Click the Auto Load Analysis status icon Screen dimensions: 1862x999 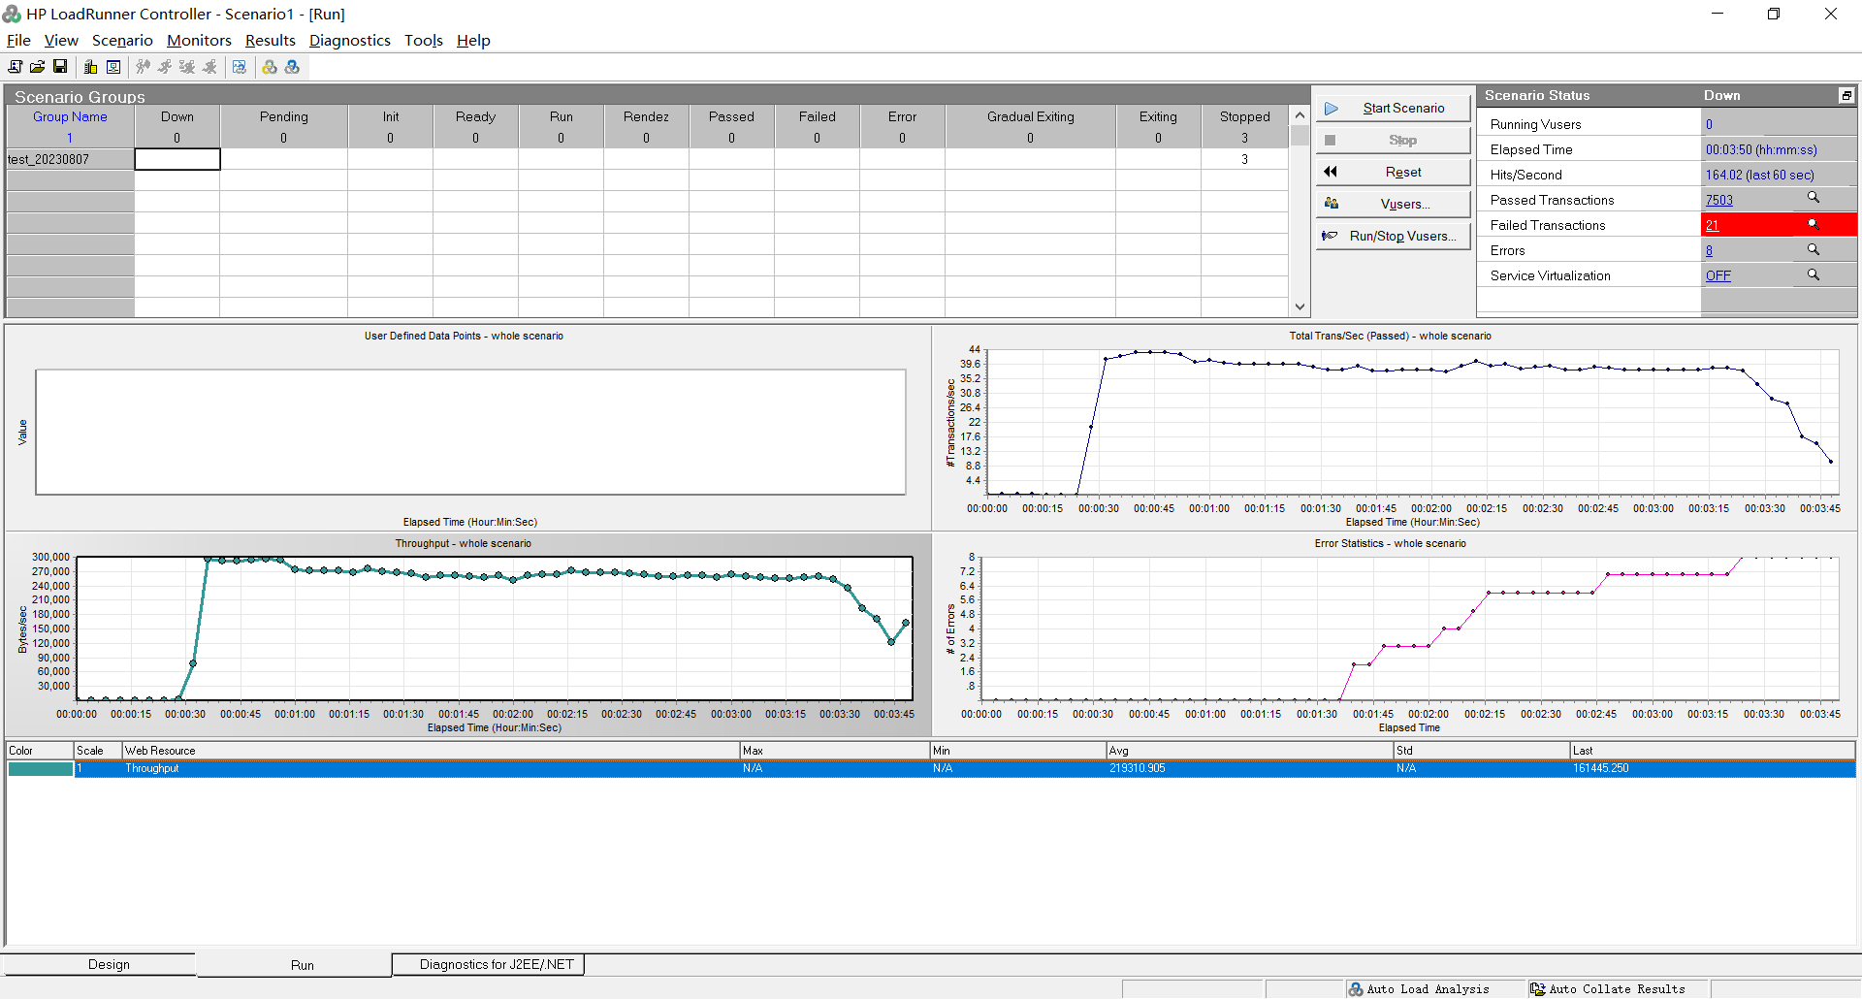(1356, 989)
